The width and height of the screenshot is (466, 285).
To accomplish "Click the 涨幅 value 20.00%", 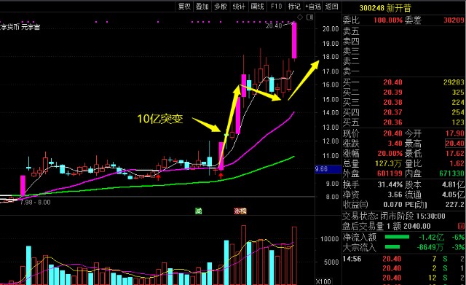I will [390, 154].
